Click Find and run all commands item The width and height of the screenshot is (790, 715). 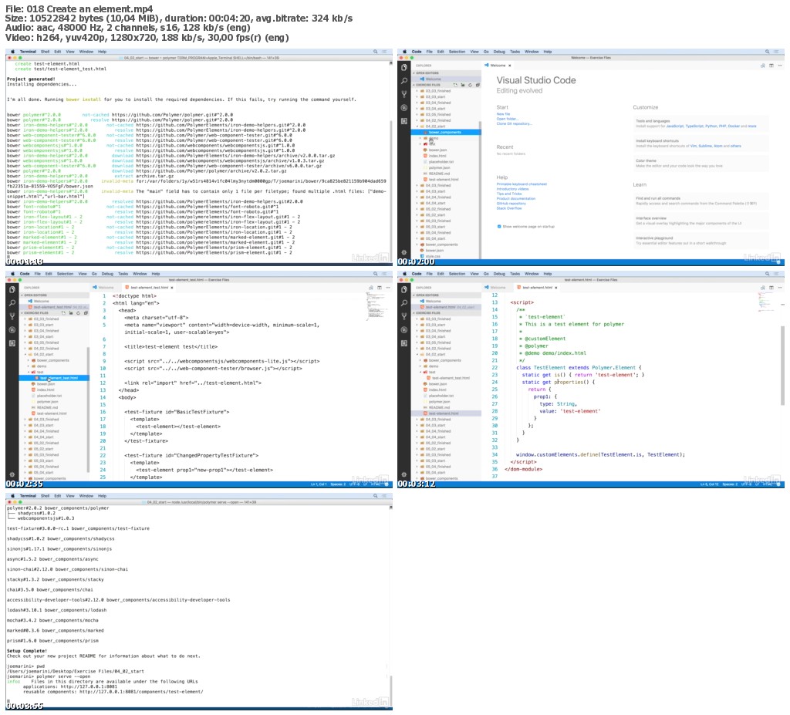(x=701, y=201)
